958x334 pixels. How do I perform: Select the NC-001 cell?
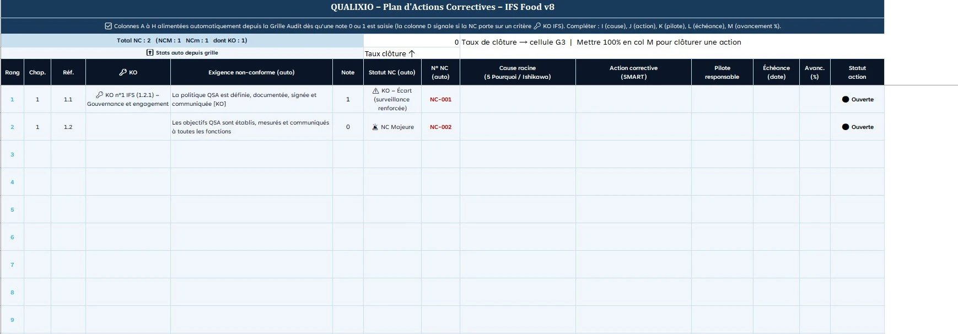(x=440, y=99)
